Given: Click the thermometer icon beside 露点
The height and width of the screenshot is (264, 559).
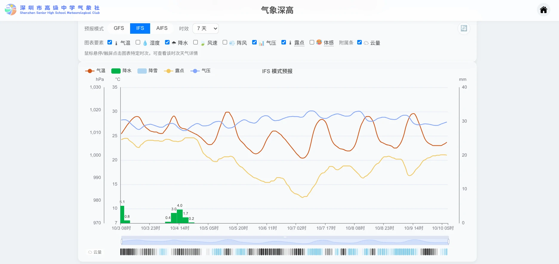Looking at the screenshot, I should [290, 43].
